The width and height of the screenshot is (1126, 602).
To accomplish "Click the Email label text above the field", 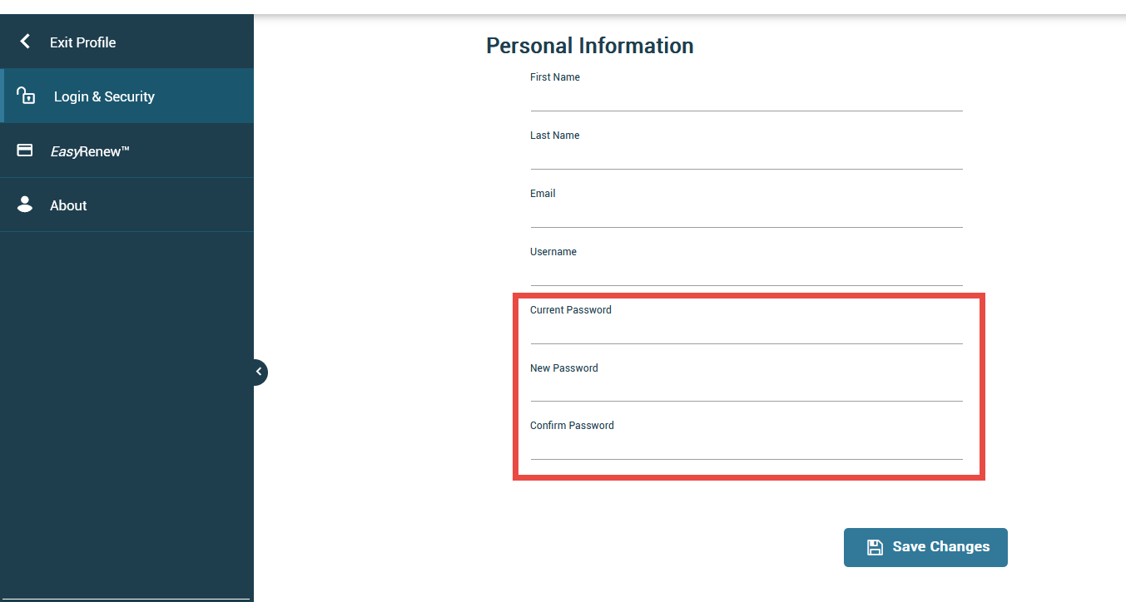I will [x=543, y=193].
